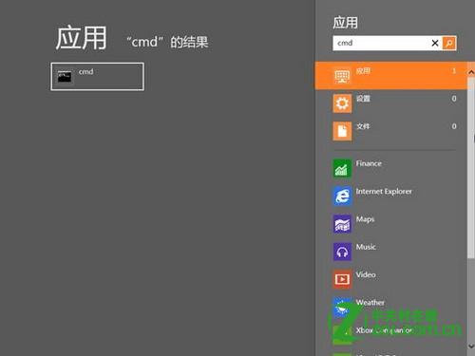Click the Apps keyboard-grid icon
Viewport: 475px width, 356px height.
[x=342, y=76]
